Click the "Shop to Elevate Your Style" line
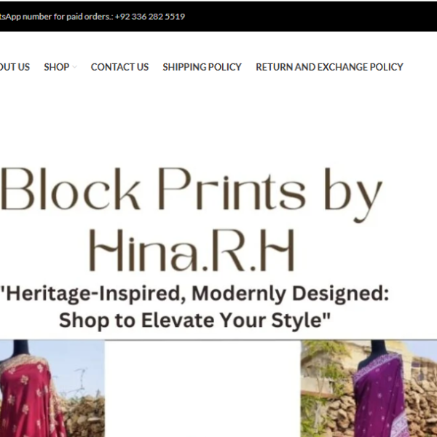Screen dimensions: 437x437 [194, 320]
